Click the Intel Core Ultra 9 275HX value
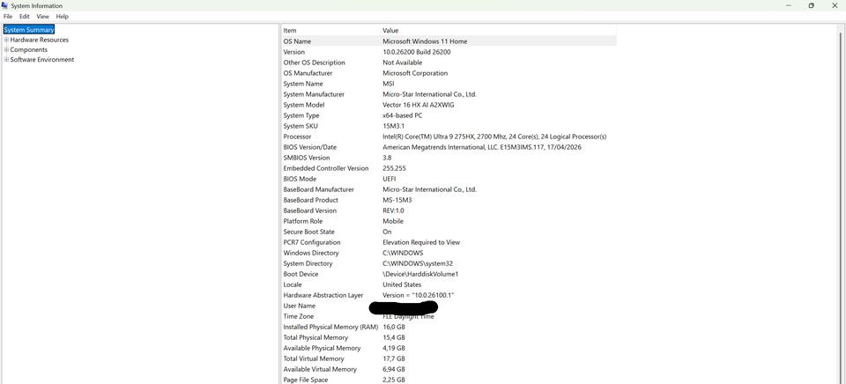 494,137
